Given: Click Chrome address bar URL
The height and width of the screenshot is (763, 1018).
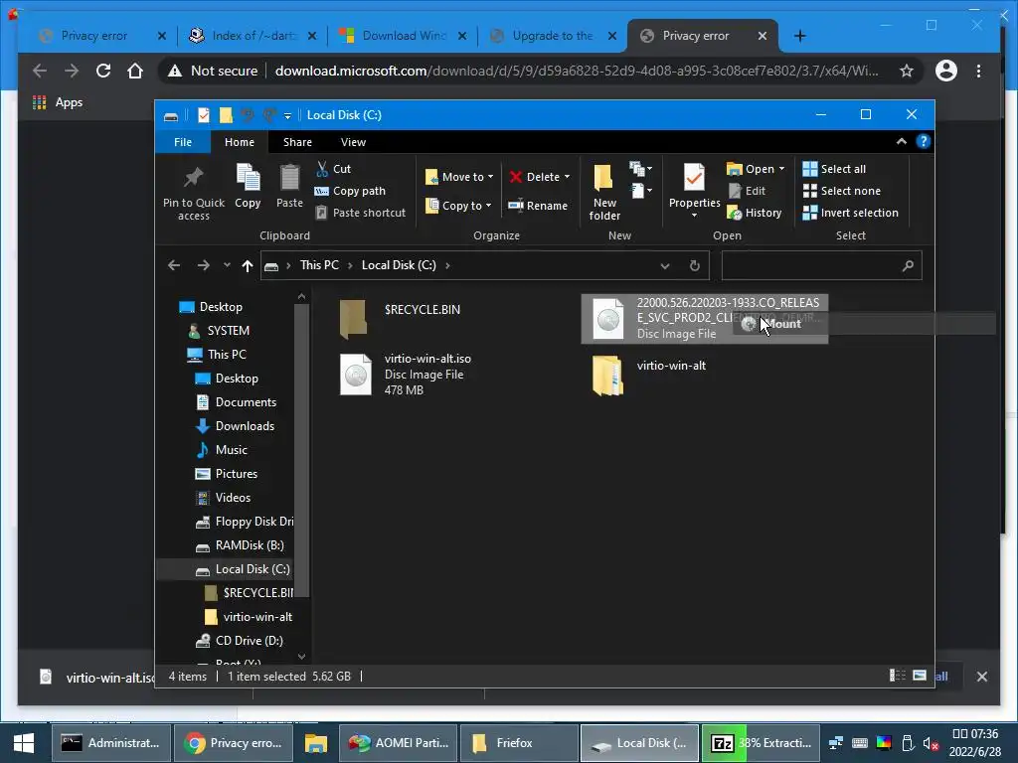Looking at the screenshot, I should tap(576, 71).
